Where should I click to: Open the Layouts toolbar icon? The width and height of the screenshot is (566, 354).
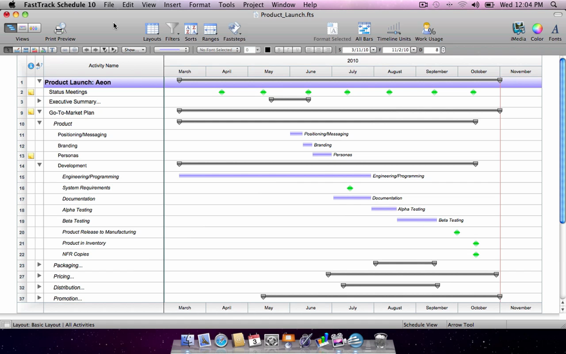(152, 29)
